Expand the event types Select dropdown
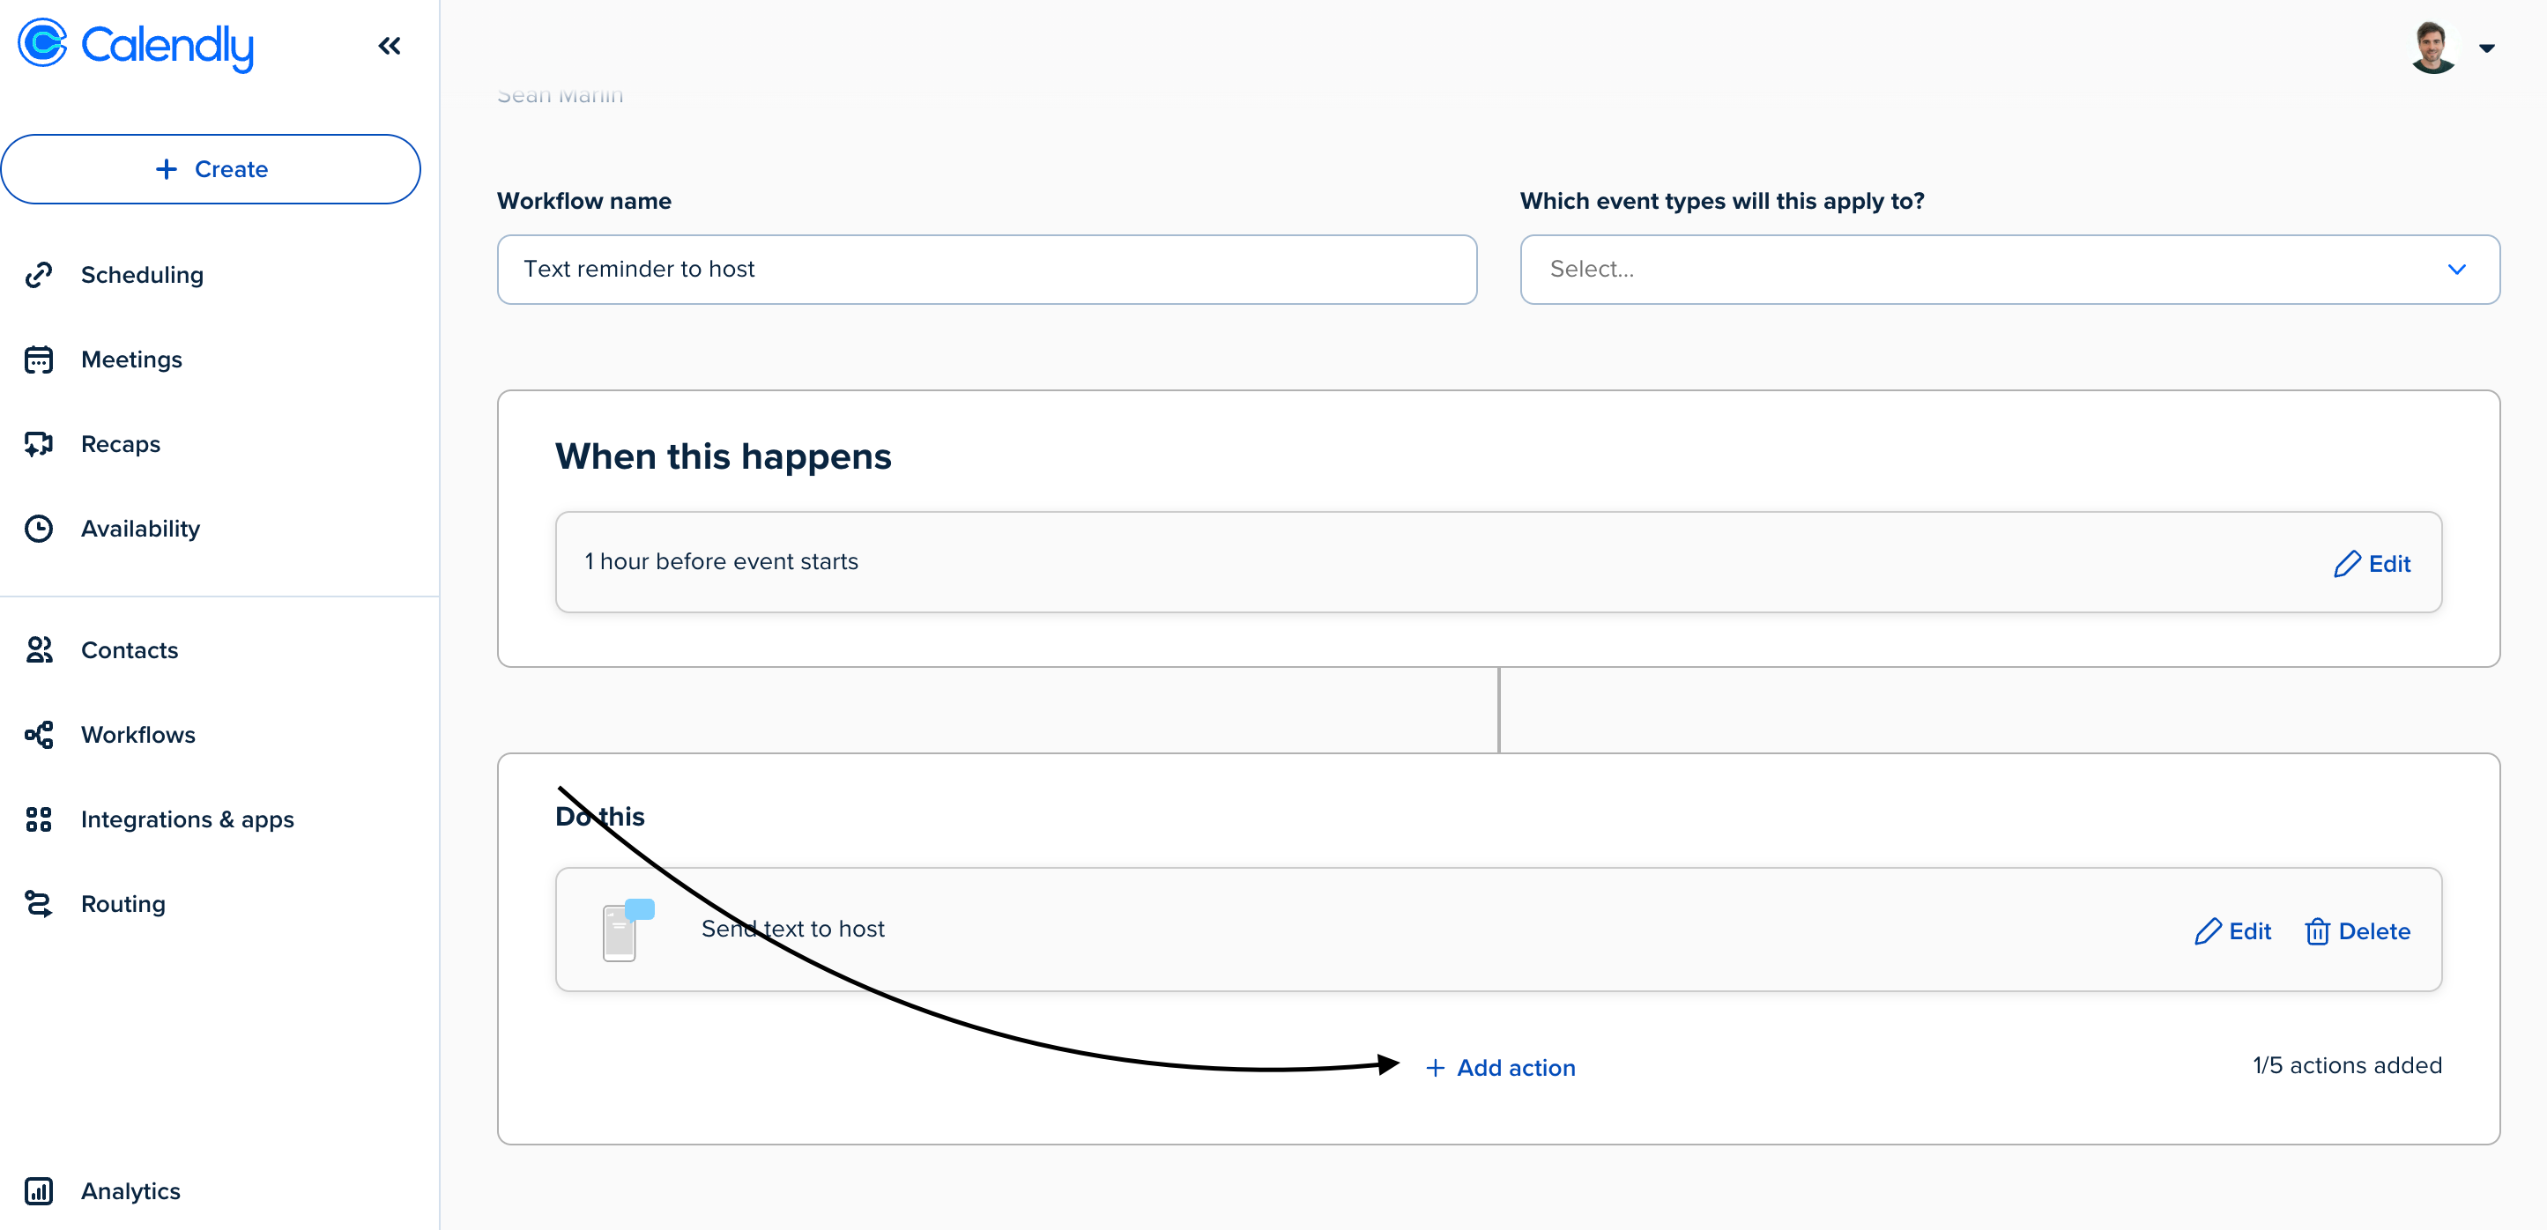 [x=2009, y=269]
